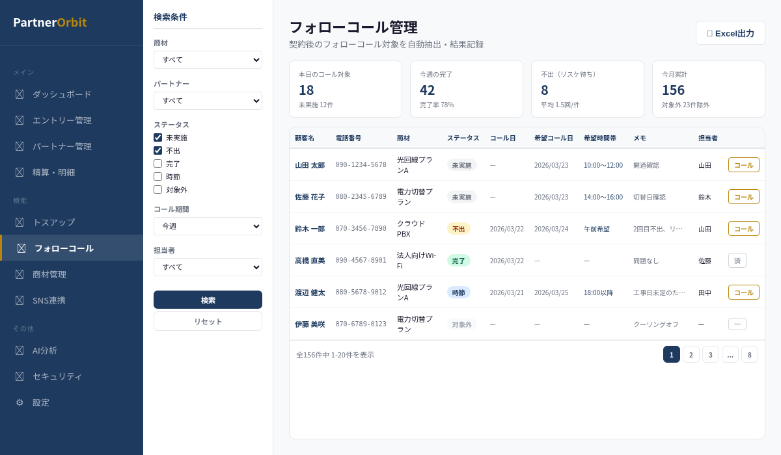
Task: Click the Excel出力 export button
Action: click(730, 33)
